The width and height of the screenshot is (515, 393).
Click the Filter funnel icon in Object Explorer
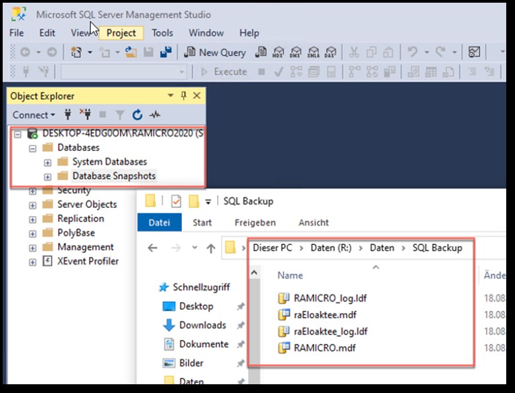120,115
